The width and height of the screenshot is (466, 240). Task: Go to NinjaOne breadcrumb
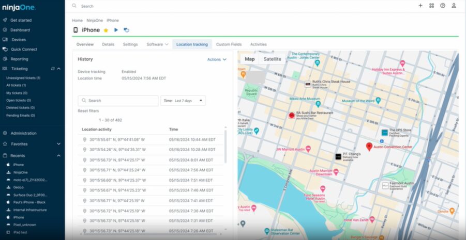coord(95,21)
